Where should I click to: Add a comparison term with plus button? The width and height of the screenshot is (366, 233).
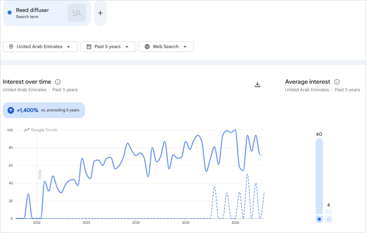pos(100,13)
